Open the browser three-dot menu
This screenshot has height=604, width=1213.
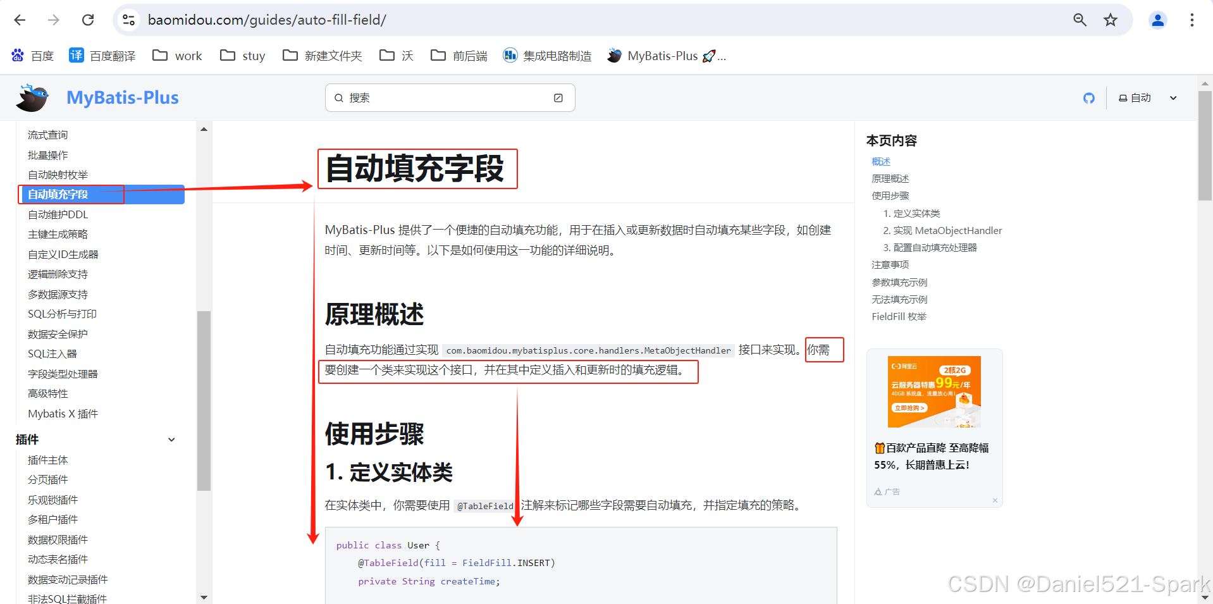coord(1192,20)
